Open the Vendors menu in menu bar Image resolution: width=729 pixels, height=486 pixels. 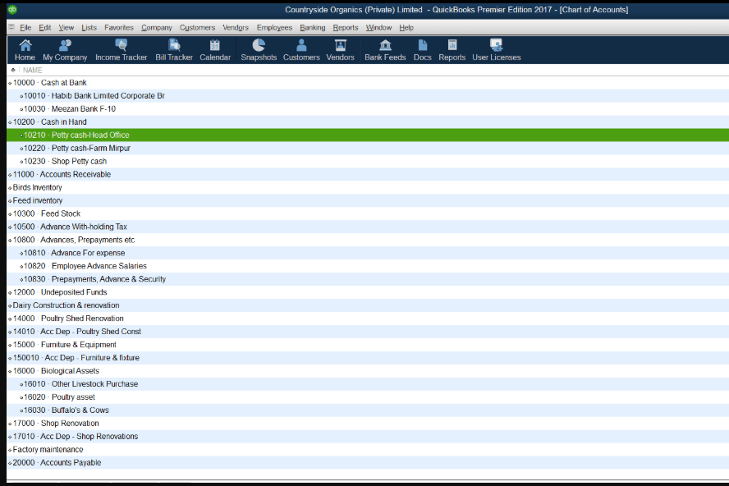coord(236,27)
